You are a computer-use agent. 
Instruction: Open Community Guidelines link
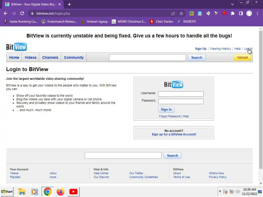pos(144,177)
